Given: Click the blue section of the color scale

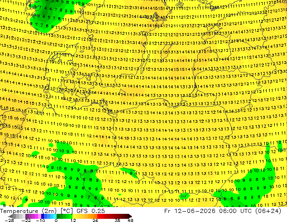Looking at the screenshot, I should (49, 216).
